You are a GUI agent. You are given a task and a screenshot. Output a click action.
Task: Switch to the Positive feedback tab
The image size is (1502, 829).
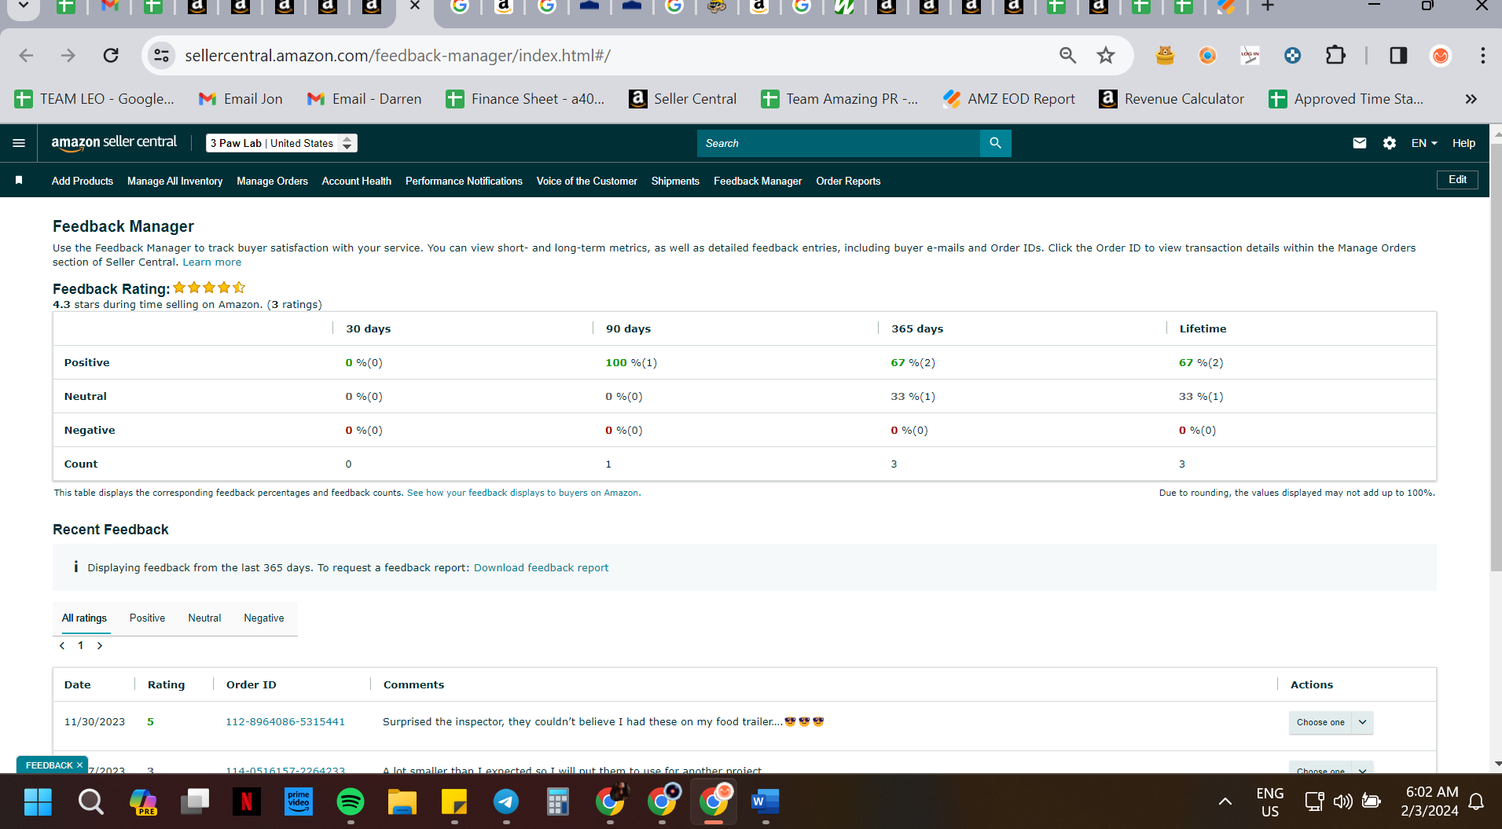[147, 618]
